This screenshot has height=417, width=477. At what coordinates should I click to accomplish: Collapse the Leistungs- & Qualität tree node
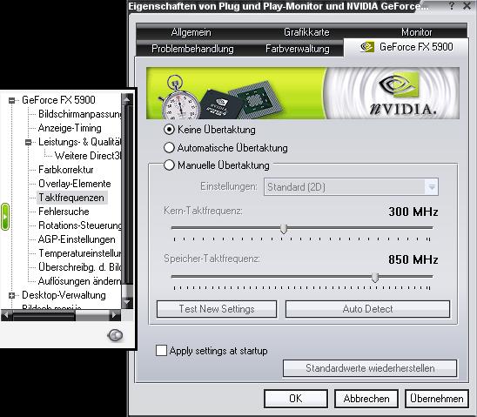click(x=28, y=142)
